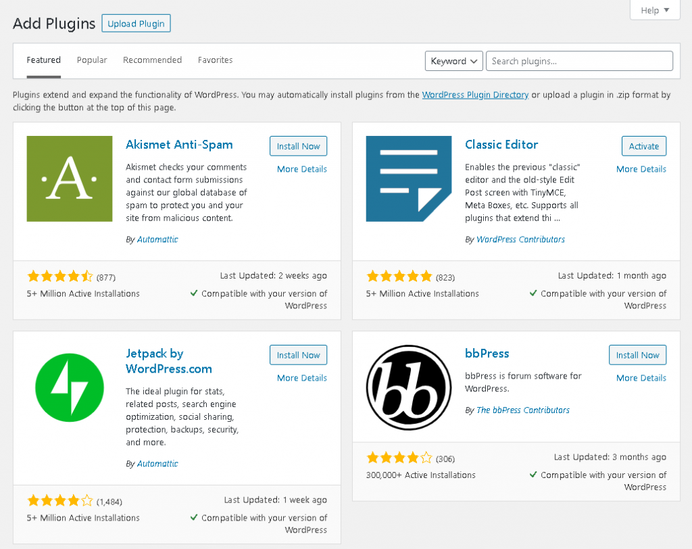This screenshot has height=549, width=692.
Task: Expand the Help panel
Action: [x=655, y=10]
